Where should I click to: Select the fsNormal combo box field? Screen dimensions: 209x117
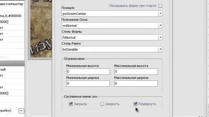point(112,37)
